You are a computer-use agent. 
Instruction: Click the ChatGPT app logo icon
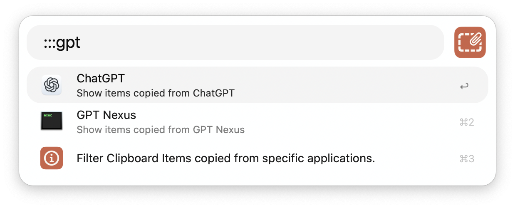pyautogui.click(x=52, y=85)
